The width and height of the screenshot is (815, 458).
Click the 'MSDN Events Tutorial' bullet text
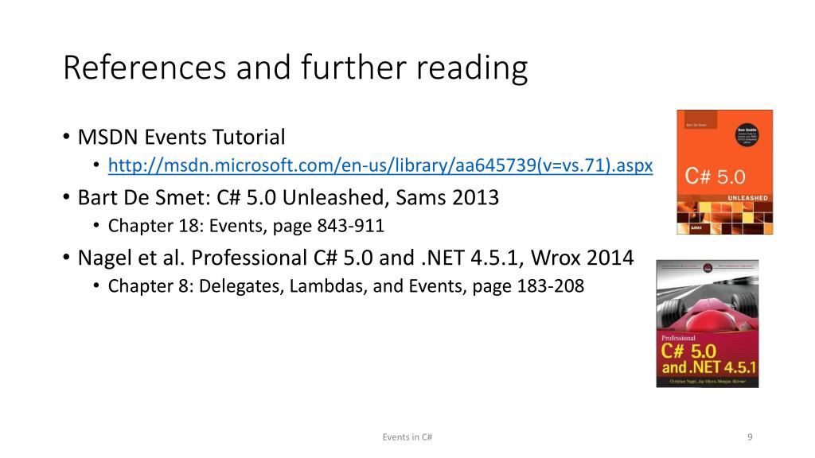point(181,137)
